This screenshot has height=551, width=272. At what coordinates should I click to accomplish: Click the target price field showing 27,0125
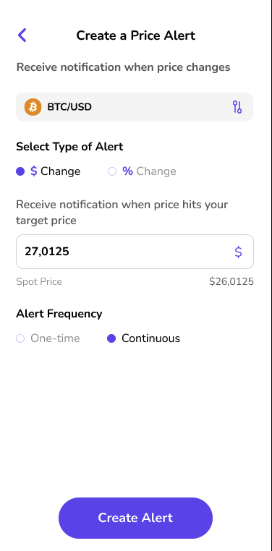click(x=135, y=252)
